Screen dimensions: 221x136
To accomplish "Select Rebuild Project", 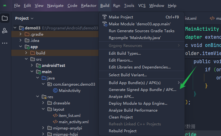I will (x=142, y=131).
